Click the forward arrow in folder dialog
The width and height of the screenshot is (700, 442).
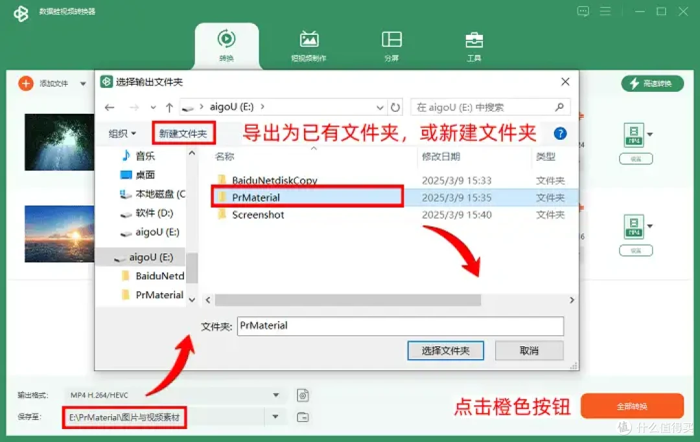(x=134, y=107)
